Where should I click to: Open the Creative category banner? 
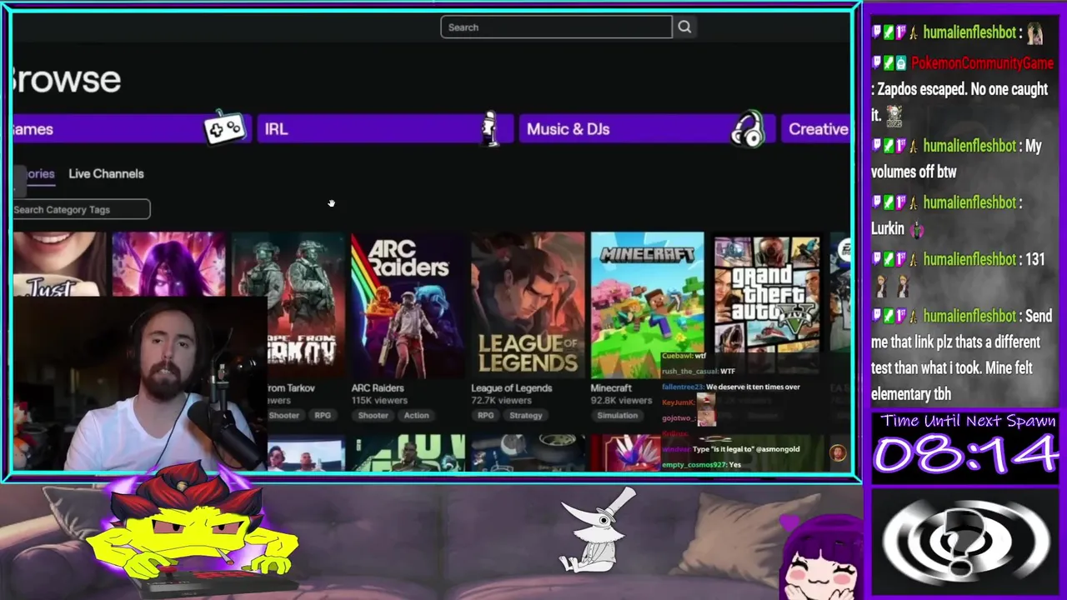[x=816, y=129]
